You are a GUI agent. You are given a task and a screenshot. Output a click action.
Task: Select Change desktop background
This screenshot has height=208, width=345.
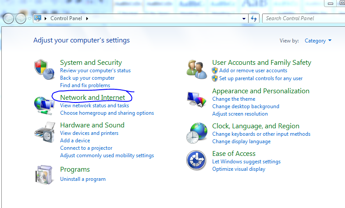(x=245, y=106)
